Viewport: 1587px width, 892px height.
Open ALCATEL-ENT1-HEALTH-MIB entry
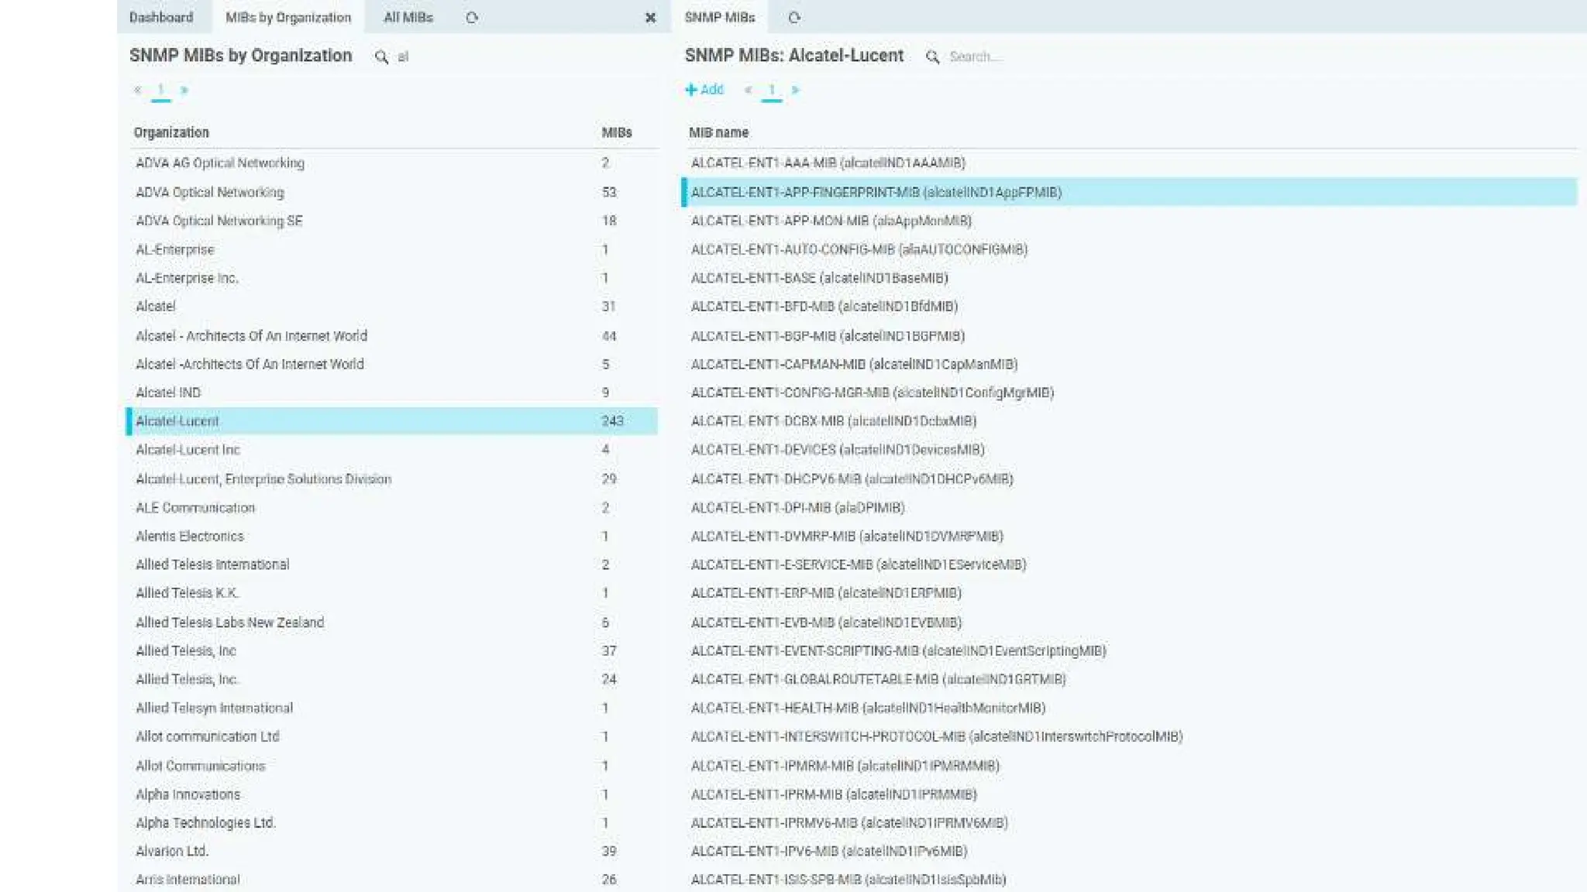[867, 708]
